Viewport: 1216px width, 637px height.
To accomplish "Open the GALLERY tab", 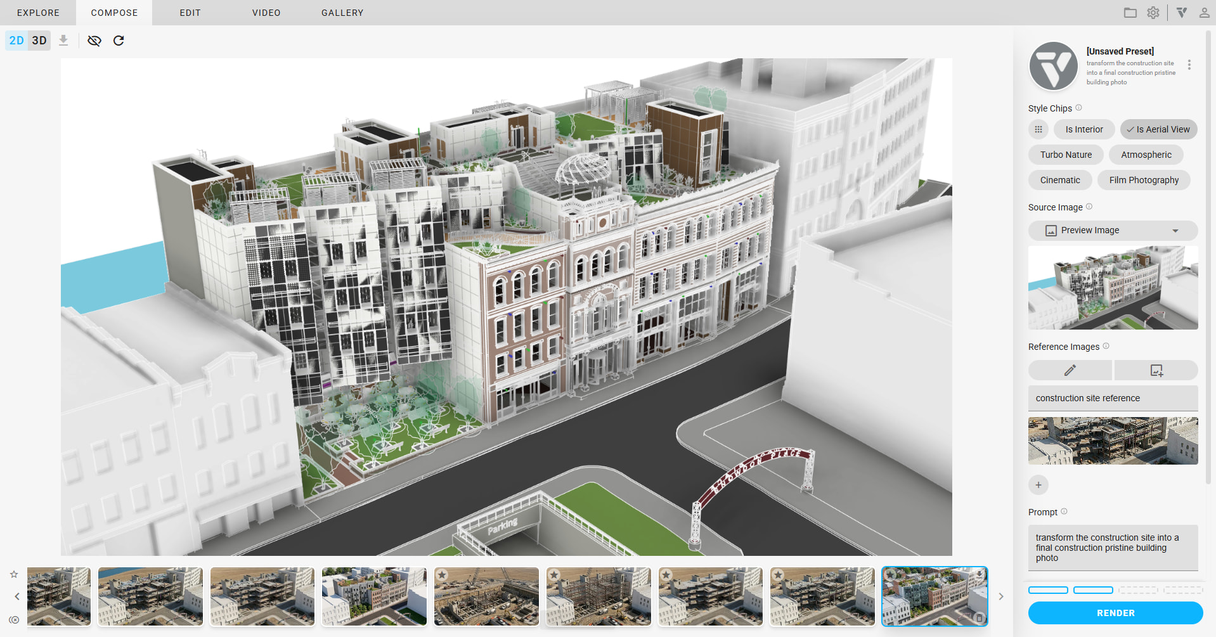I will (x=342, y=13).
